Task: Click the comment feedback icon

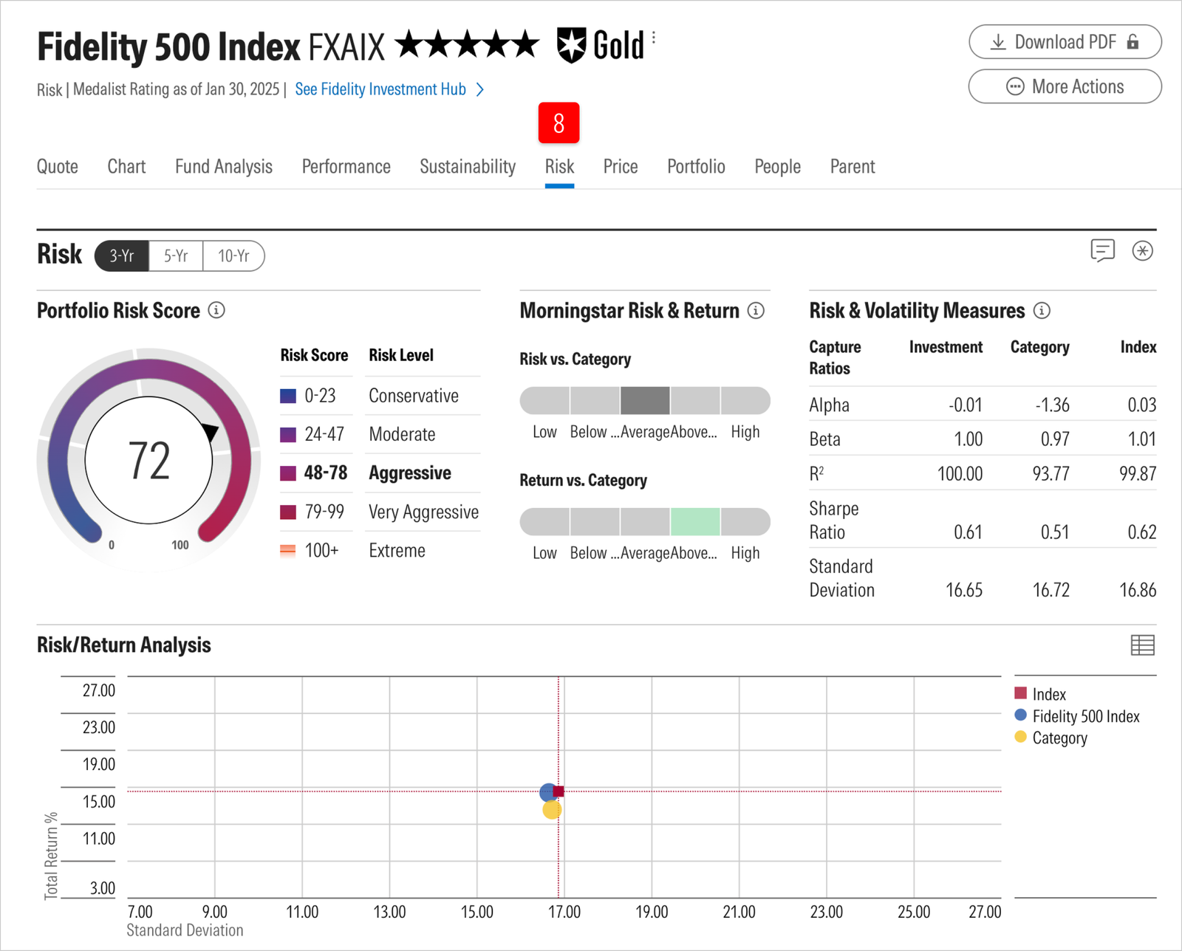Action: point(1102,251)
